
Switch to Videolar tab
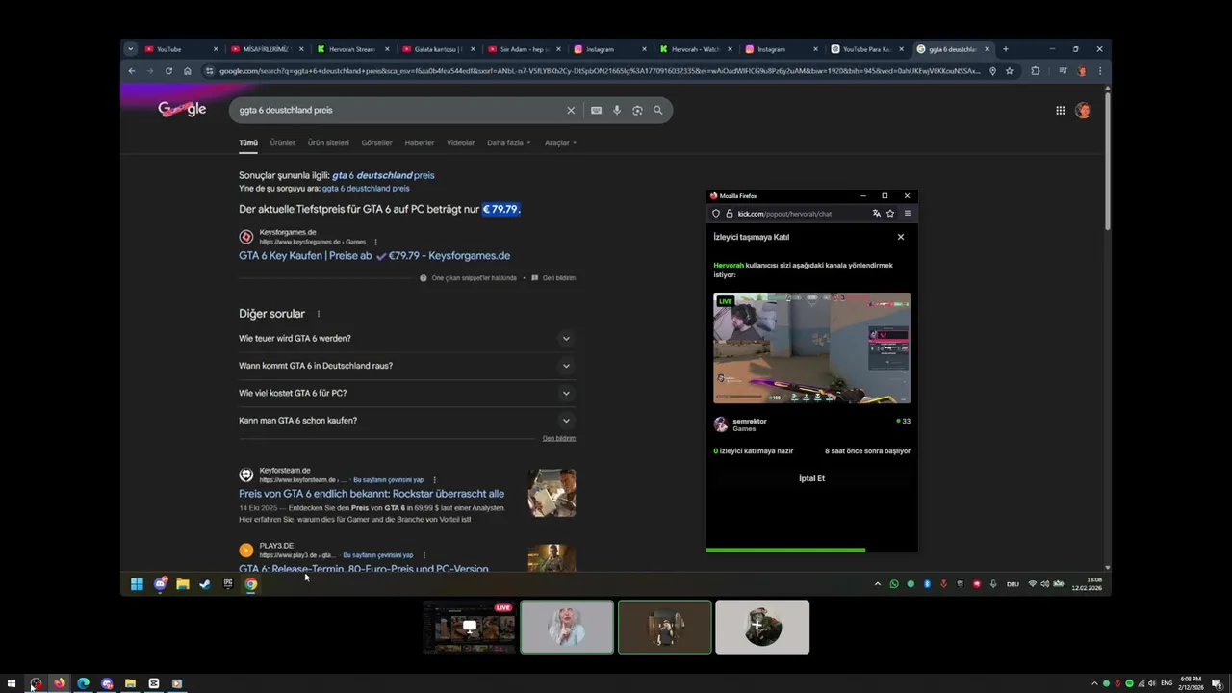[461, 142]
